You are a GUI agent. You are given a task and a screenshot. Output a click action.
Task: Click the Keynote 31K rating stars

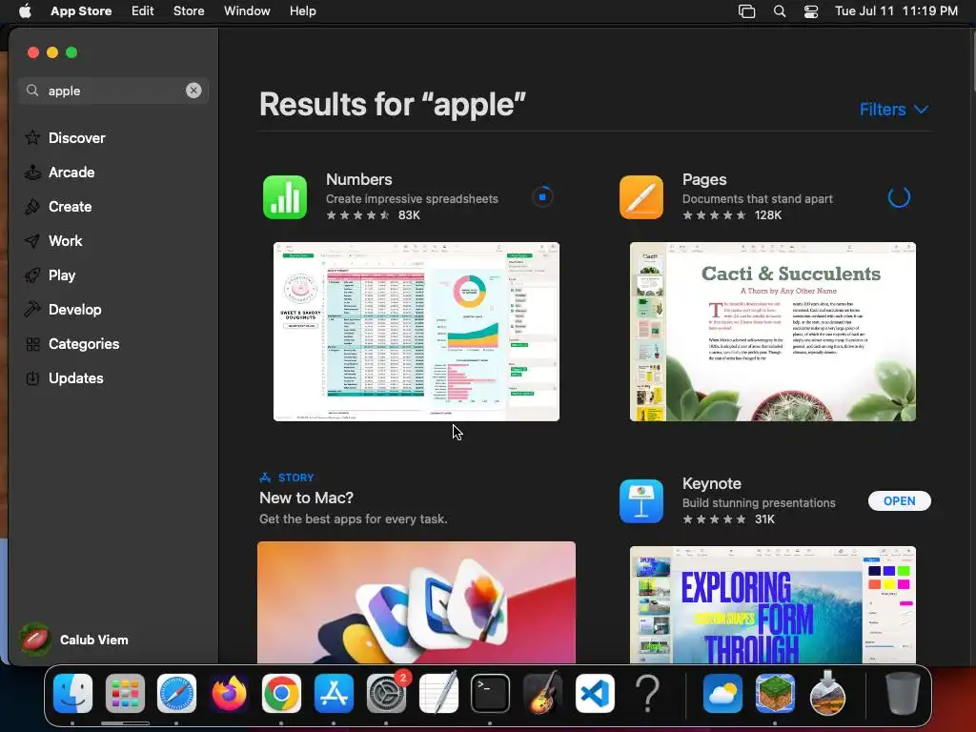point(714,519)
